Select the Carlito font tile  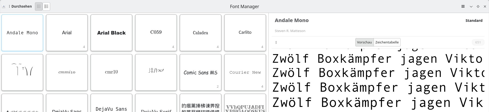pos(245,33)
